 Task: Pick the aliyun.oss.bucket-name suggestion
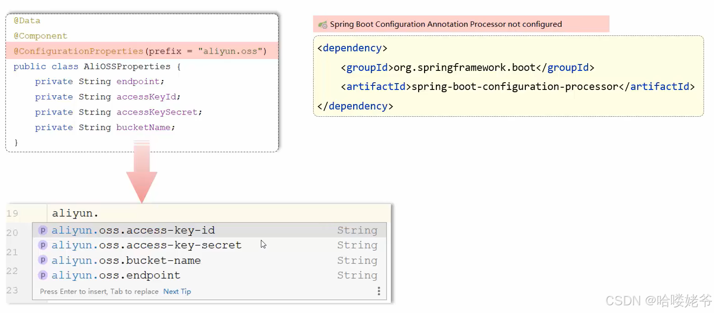210,260
